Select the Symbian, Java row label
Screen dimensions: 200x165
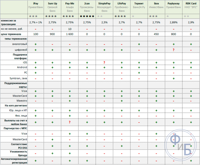coord(18,78)
